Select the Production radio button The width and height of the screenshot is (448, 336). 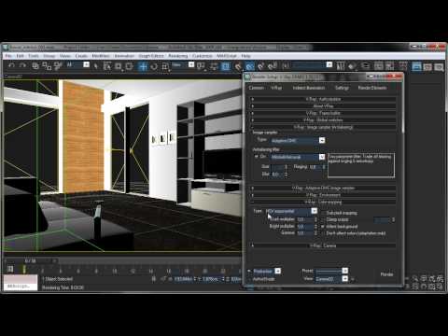tap(249, 272)
